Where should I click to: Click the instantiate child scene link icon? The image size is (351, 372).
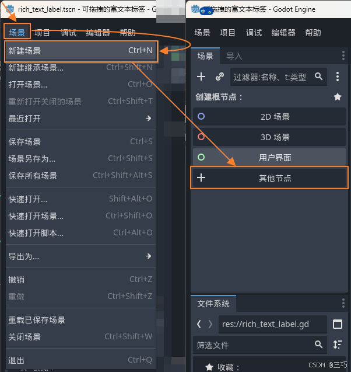pos(220,77)
